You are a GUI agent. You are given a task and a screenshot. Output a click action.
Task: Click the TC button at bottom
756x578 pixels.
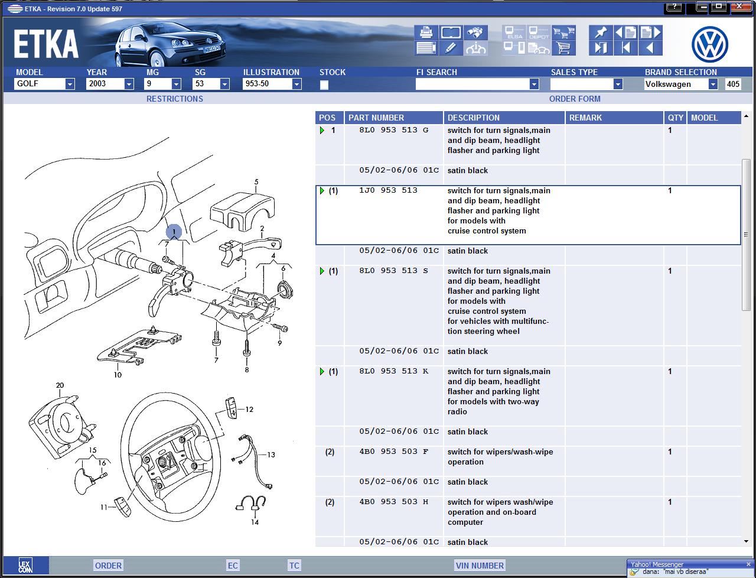[x=294, y=566]
